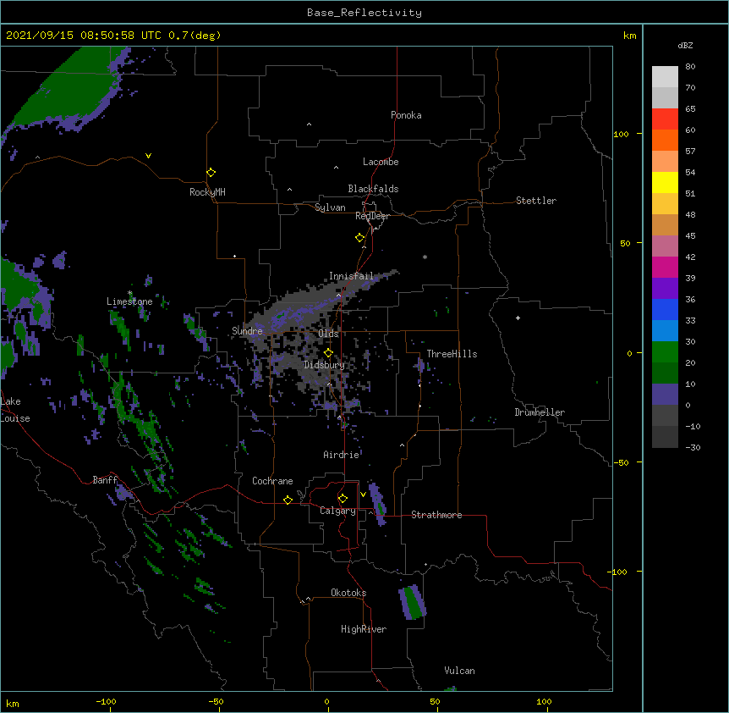Click the Blackfalds label
This screenshot has height=713, width=729.
373,189
